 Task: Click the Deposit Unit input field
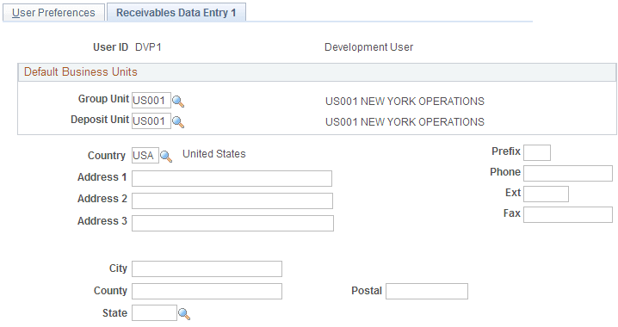coord(151,121)
